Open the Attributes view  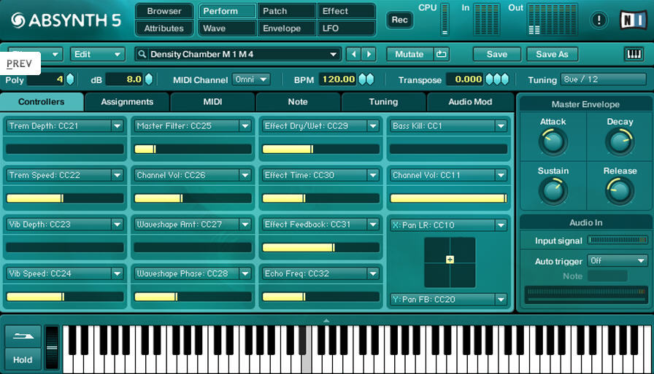(164, 28)
